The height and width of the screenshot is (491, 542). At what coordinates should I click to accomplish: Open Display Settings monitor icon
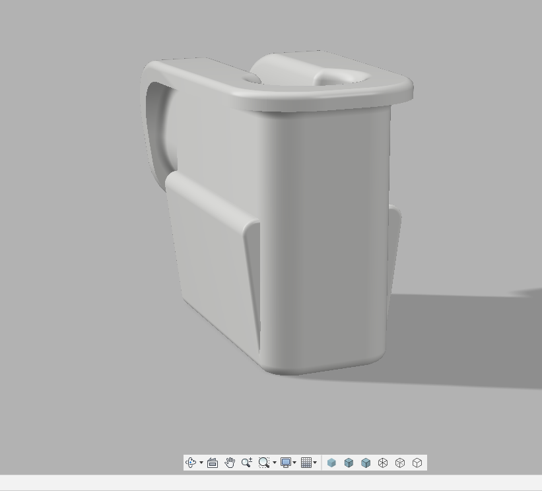[x=286, y=463]
